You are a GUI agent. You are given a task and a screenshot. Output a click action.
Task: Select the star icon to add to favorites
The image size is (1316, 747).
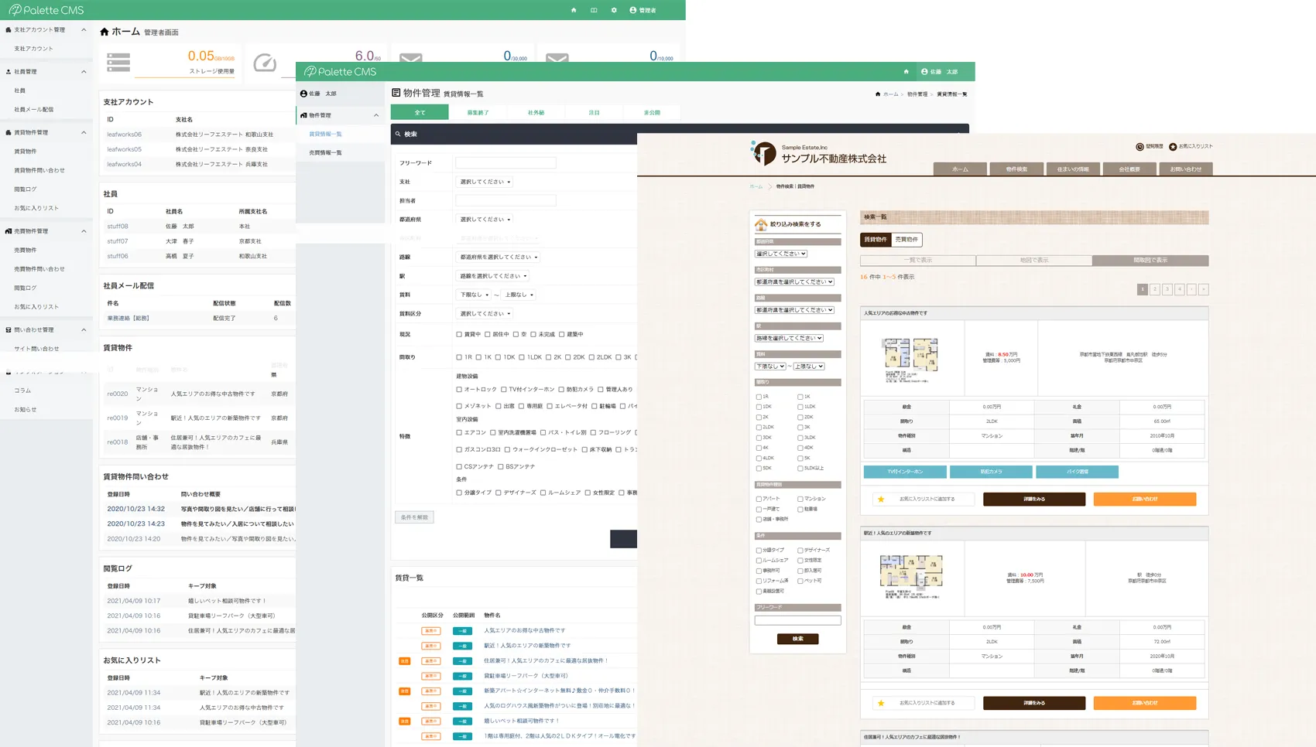[x=882, y=499]
